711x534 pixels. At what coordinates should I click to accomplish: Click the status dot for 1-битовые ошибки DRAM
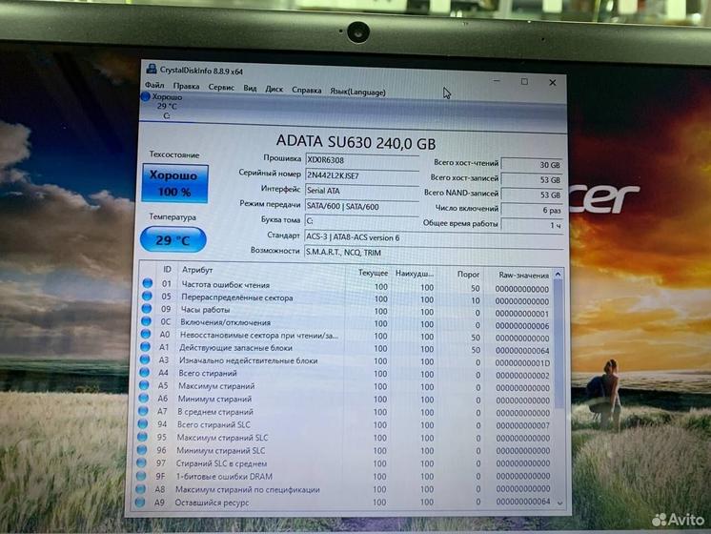coord(147,476)
